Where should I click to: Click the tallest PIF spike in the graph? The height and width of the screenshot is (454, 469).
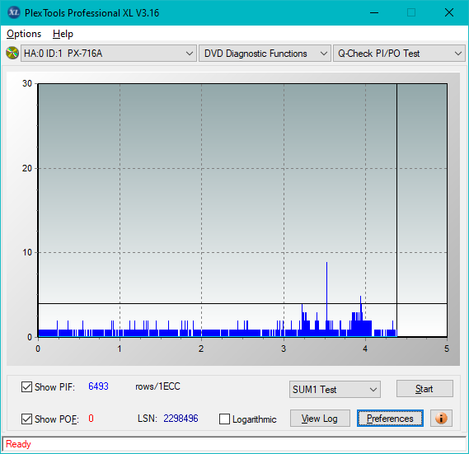326,296
